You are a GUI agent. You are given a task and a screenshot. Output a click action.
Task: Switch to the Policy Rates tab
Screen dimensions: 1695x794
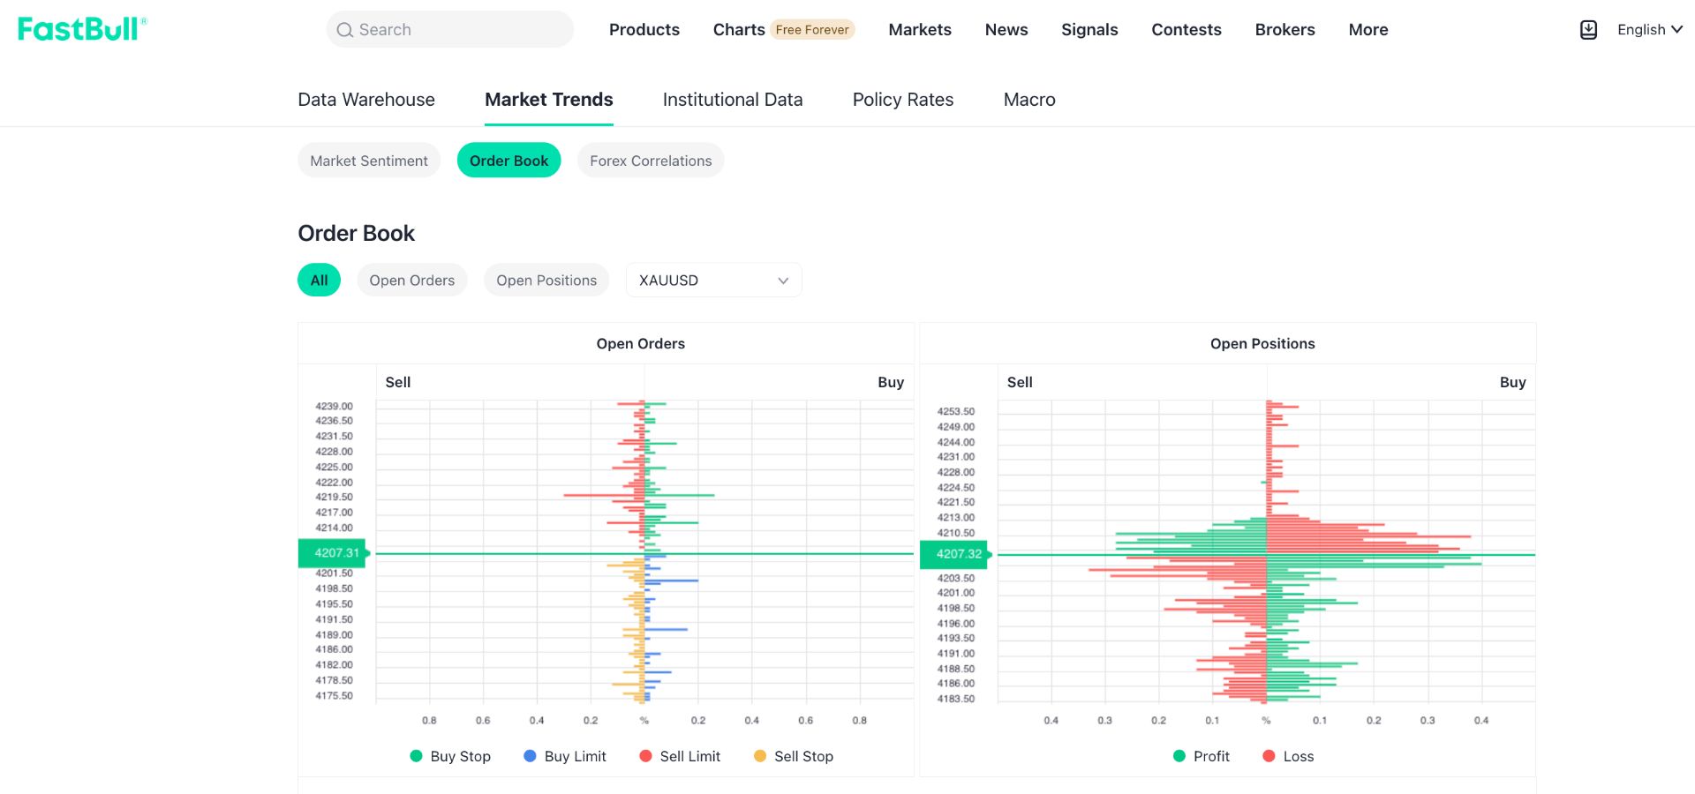[x=902, y=100]
